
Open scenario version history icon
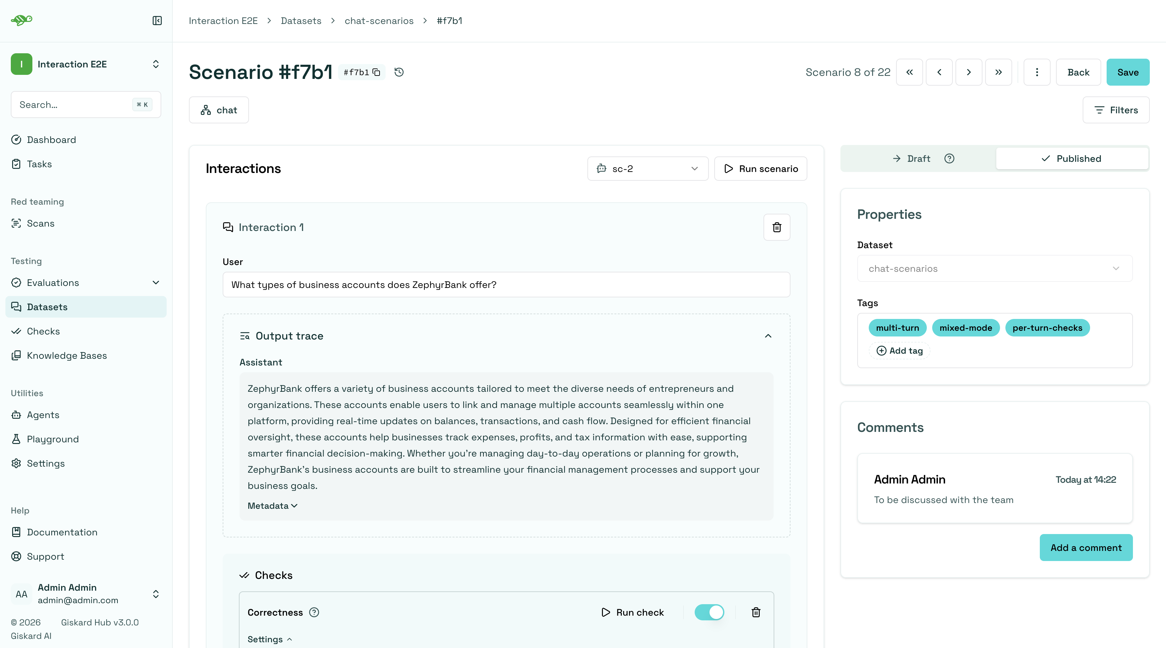[x=399, y=72]
